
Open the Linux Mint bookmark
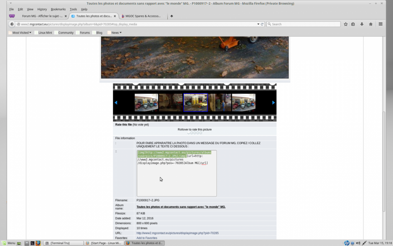click(43, 33)
